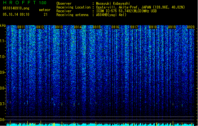Select antenna text A504HB(yagi 4el)
The width and height of the screenshot is (198, 126).
coord(111,15)
